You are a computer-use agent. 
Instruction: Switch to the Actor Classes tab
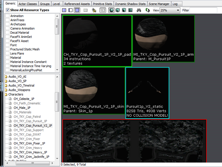[28, 4]
